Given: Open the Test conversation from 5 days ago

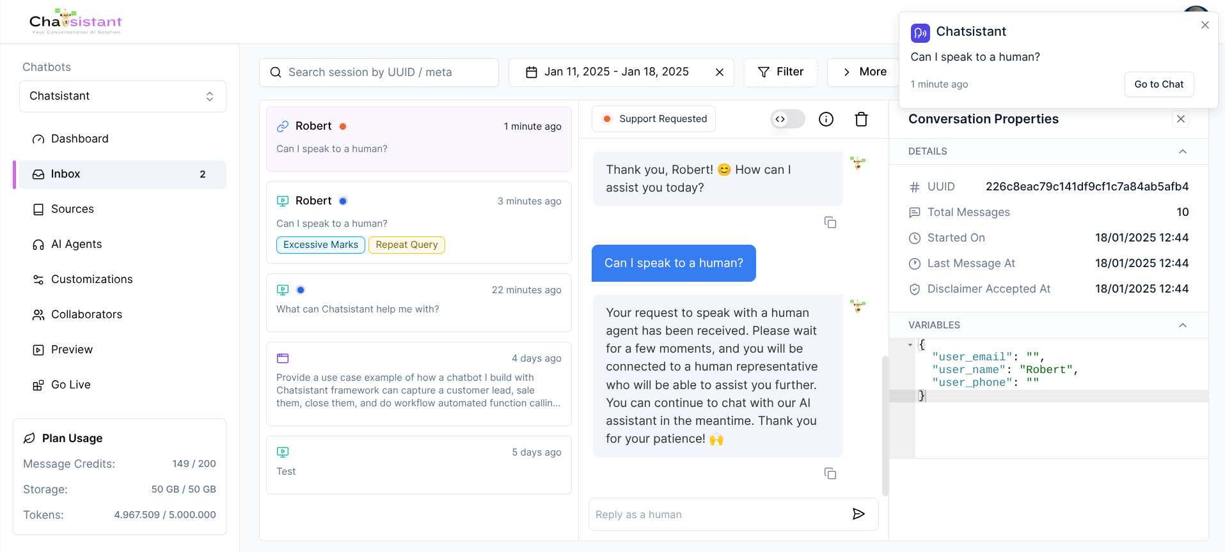Looking at the screenshot, I should 419,465.
